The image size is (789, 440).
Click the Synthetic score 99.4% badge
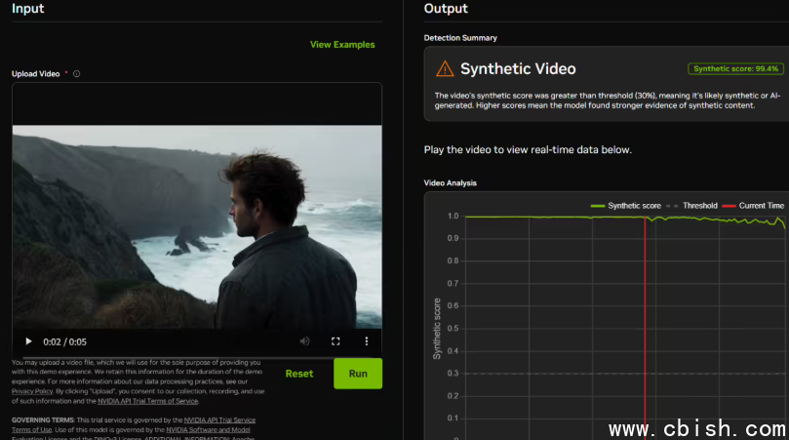click(735, 69)
